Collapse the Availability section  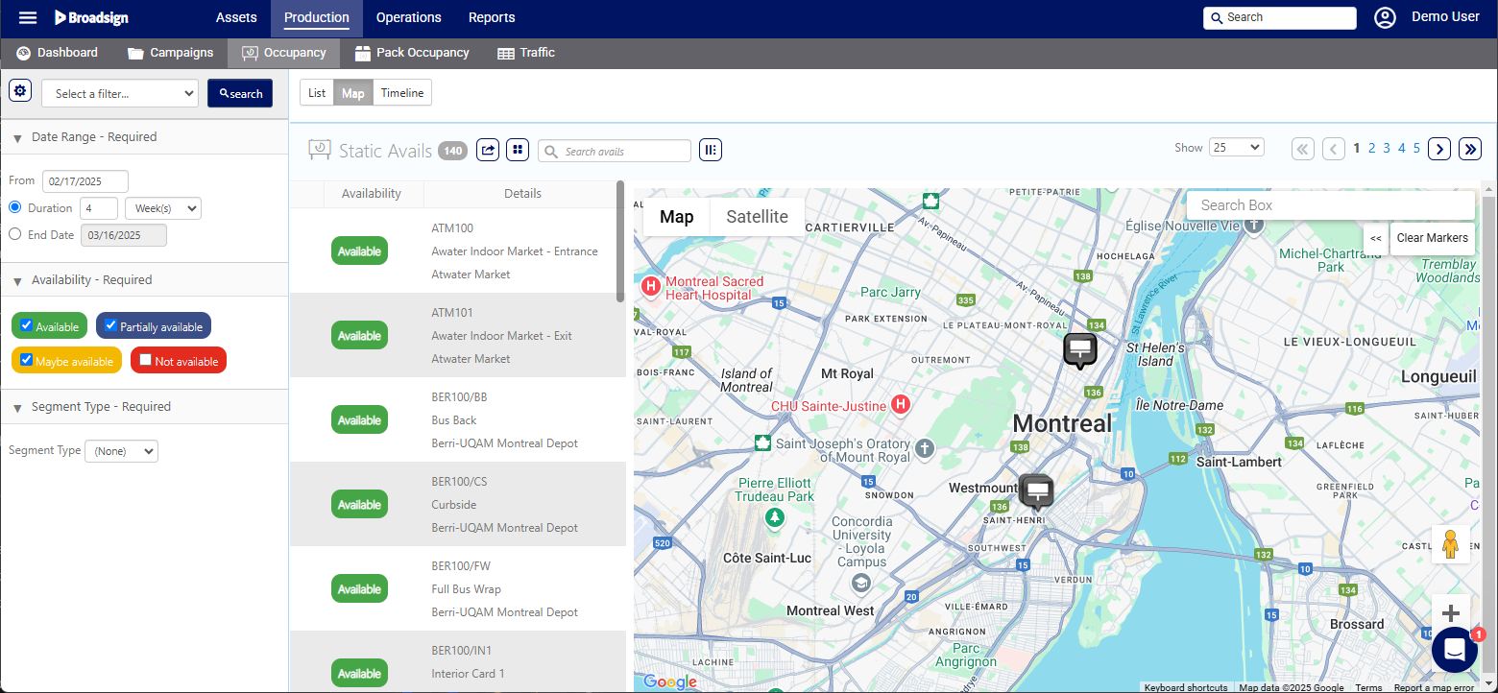tap(17, 281)
